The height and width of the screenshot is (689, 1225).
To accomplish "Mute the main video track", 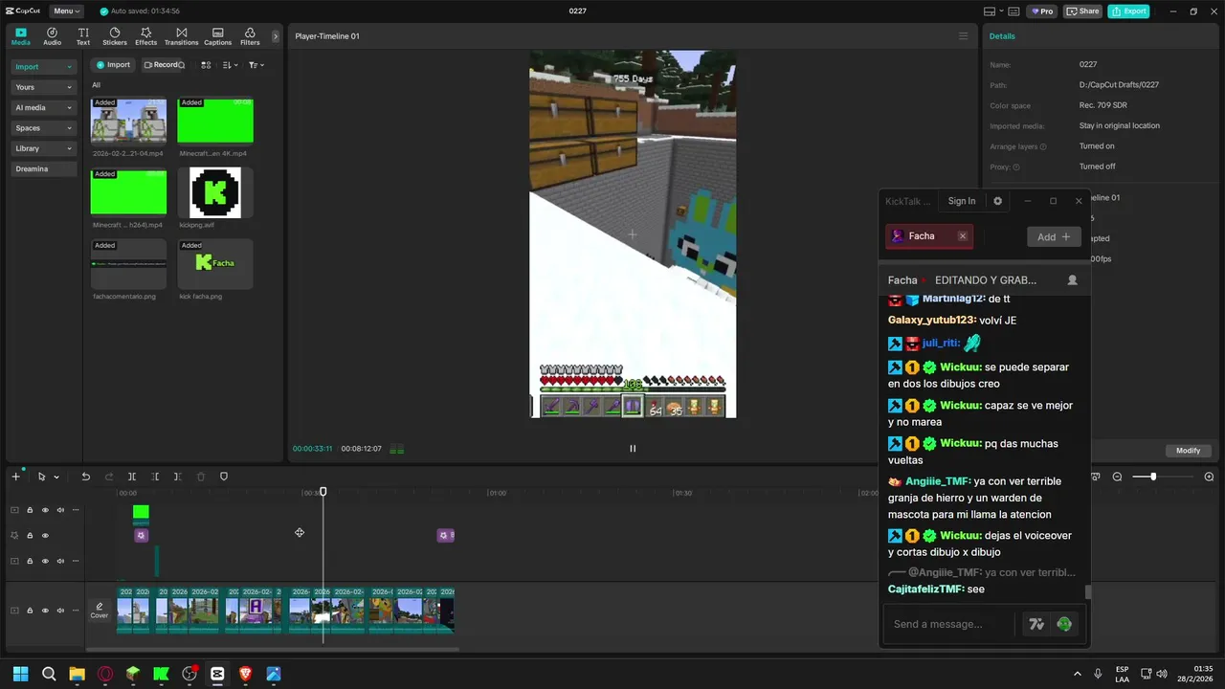I will pos(60,611).
